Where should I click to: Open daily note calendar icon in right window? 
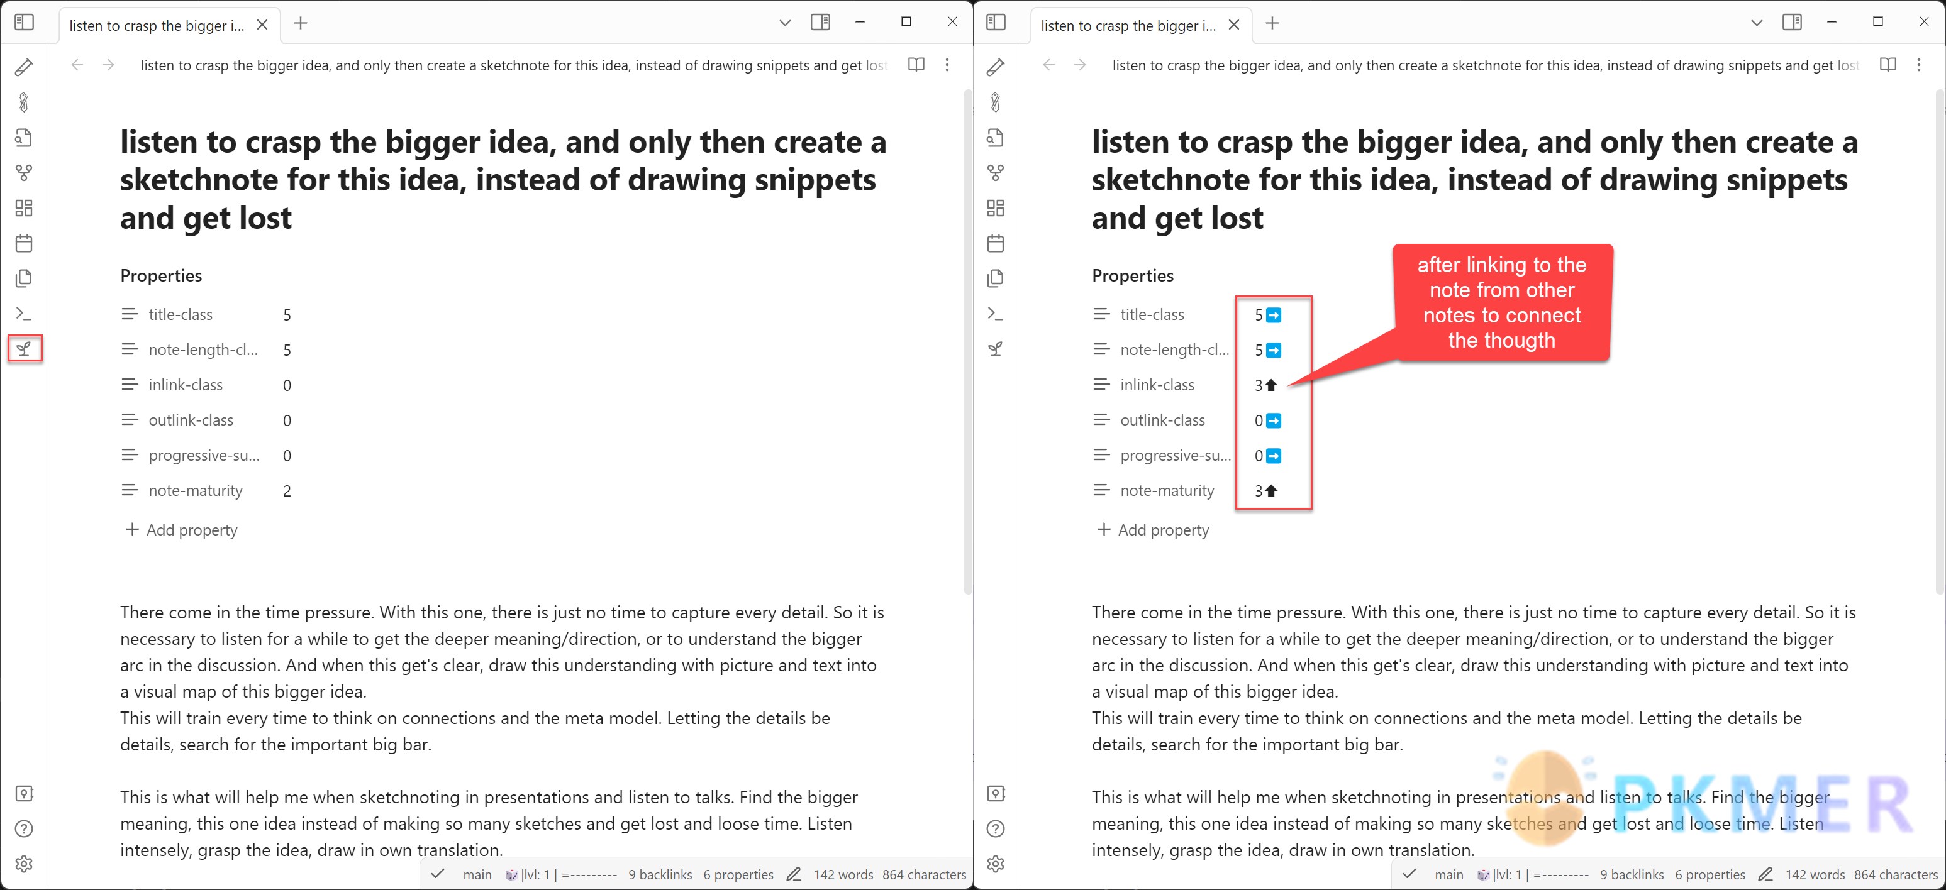point(996,243)
